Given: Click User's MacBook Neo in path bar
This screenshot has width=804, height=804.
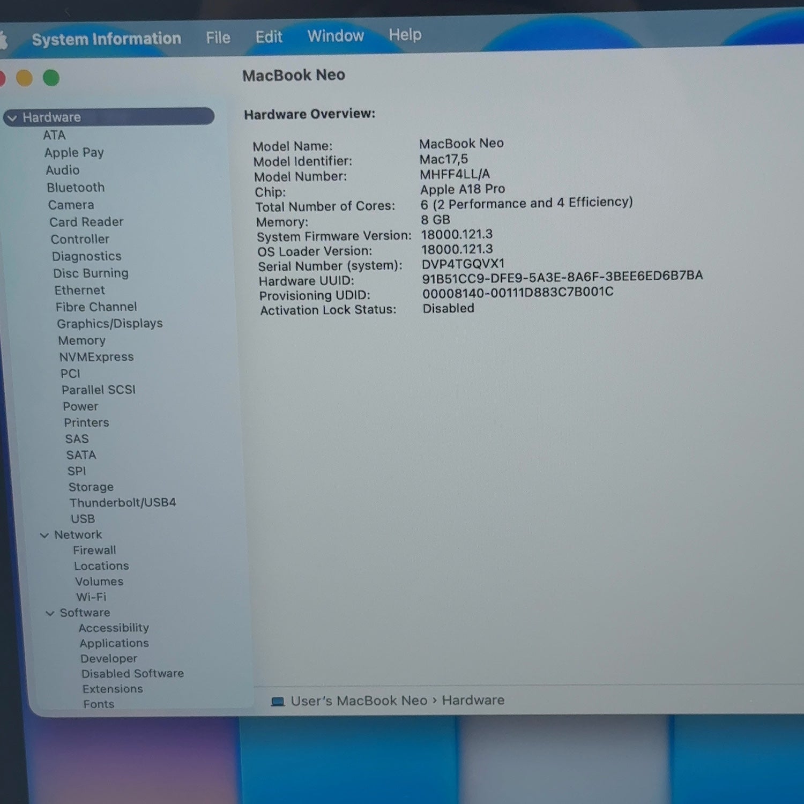Looking at the screenshot, I should (x=359, y=701).
